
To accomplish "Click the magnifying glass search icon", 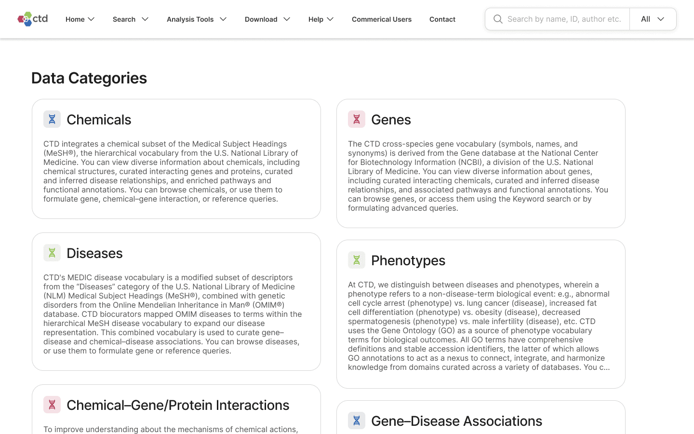I will pos(498,19).
